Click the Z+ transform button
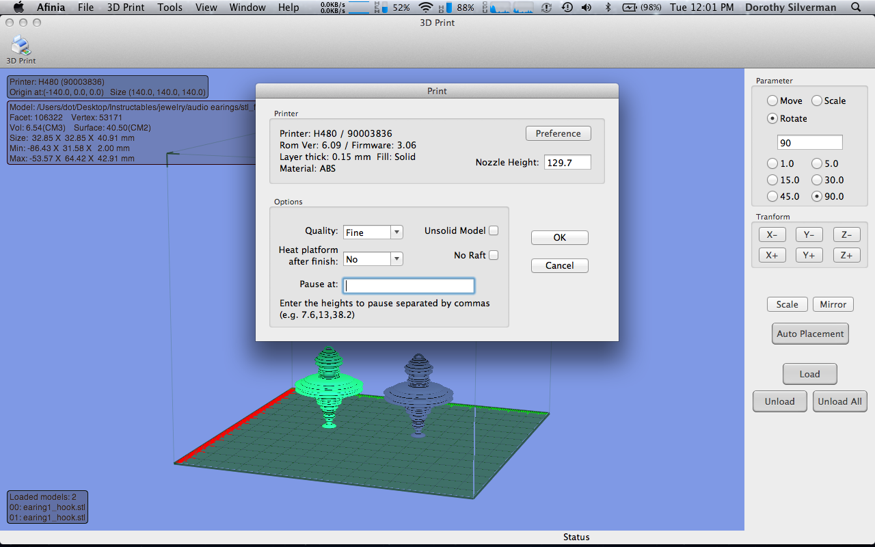 tap(846, 255)
